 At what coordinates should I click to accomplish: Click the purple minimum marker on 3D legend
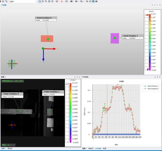click(148, 69)
